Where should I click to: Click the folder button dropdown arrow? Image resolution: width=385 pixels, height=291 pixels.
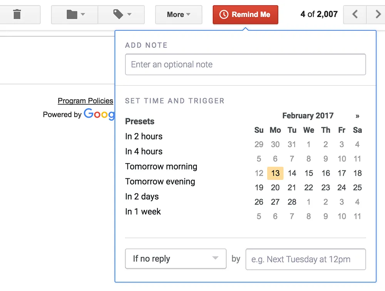click(x=83, y=15)
